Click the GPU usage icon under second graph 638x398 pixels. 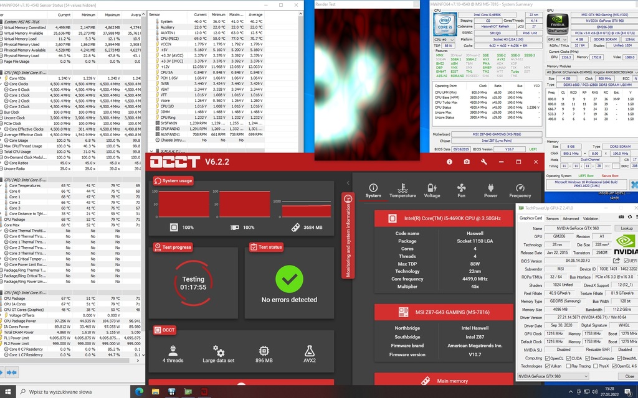235,228
